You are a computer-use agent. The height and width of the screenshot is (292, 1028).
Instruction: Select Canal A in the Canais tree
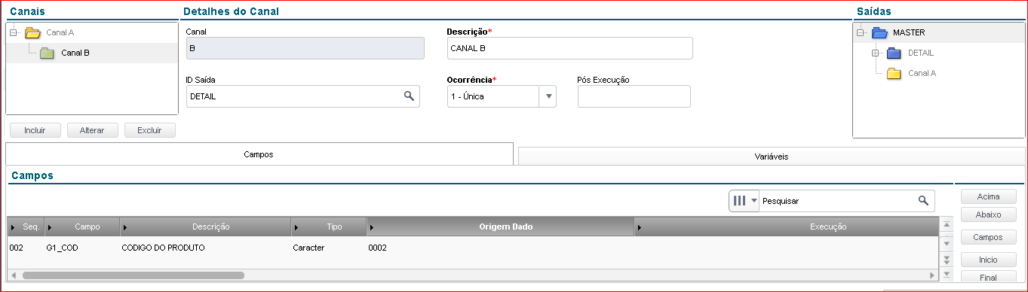click(60, 33)
